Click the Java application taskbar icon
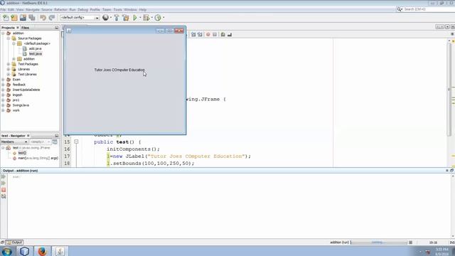Image resolution: width=455 pixels, height=256 pixels. [x=60, y=251]
